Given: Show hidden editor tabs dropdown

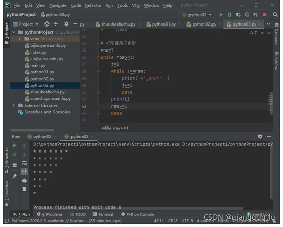Looking at the screenshot, I should (268, 24).
